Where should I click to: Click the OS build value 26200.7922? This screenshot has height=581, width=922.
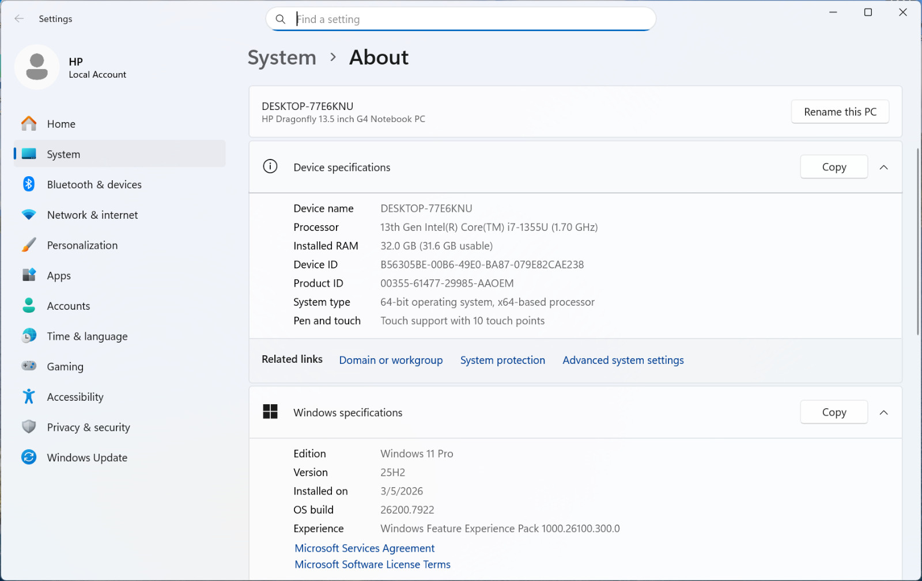(407, 510)
